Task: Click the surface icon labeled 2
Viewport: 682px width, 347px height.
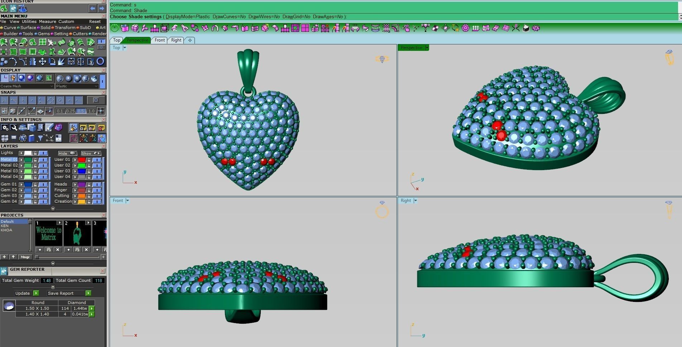Action: click(13, 42)
